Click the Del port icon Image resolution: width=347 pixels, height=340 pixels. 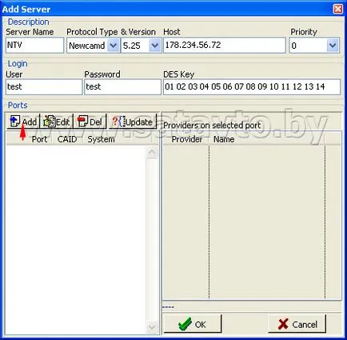82,122
